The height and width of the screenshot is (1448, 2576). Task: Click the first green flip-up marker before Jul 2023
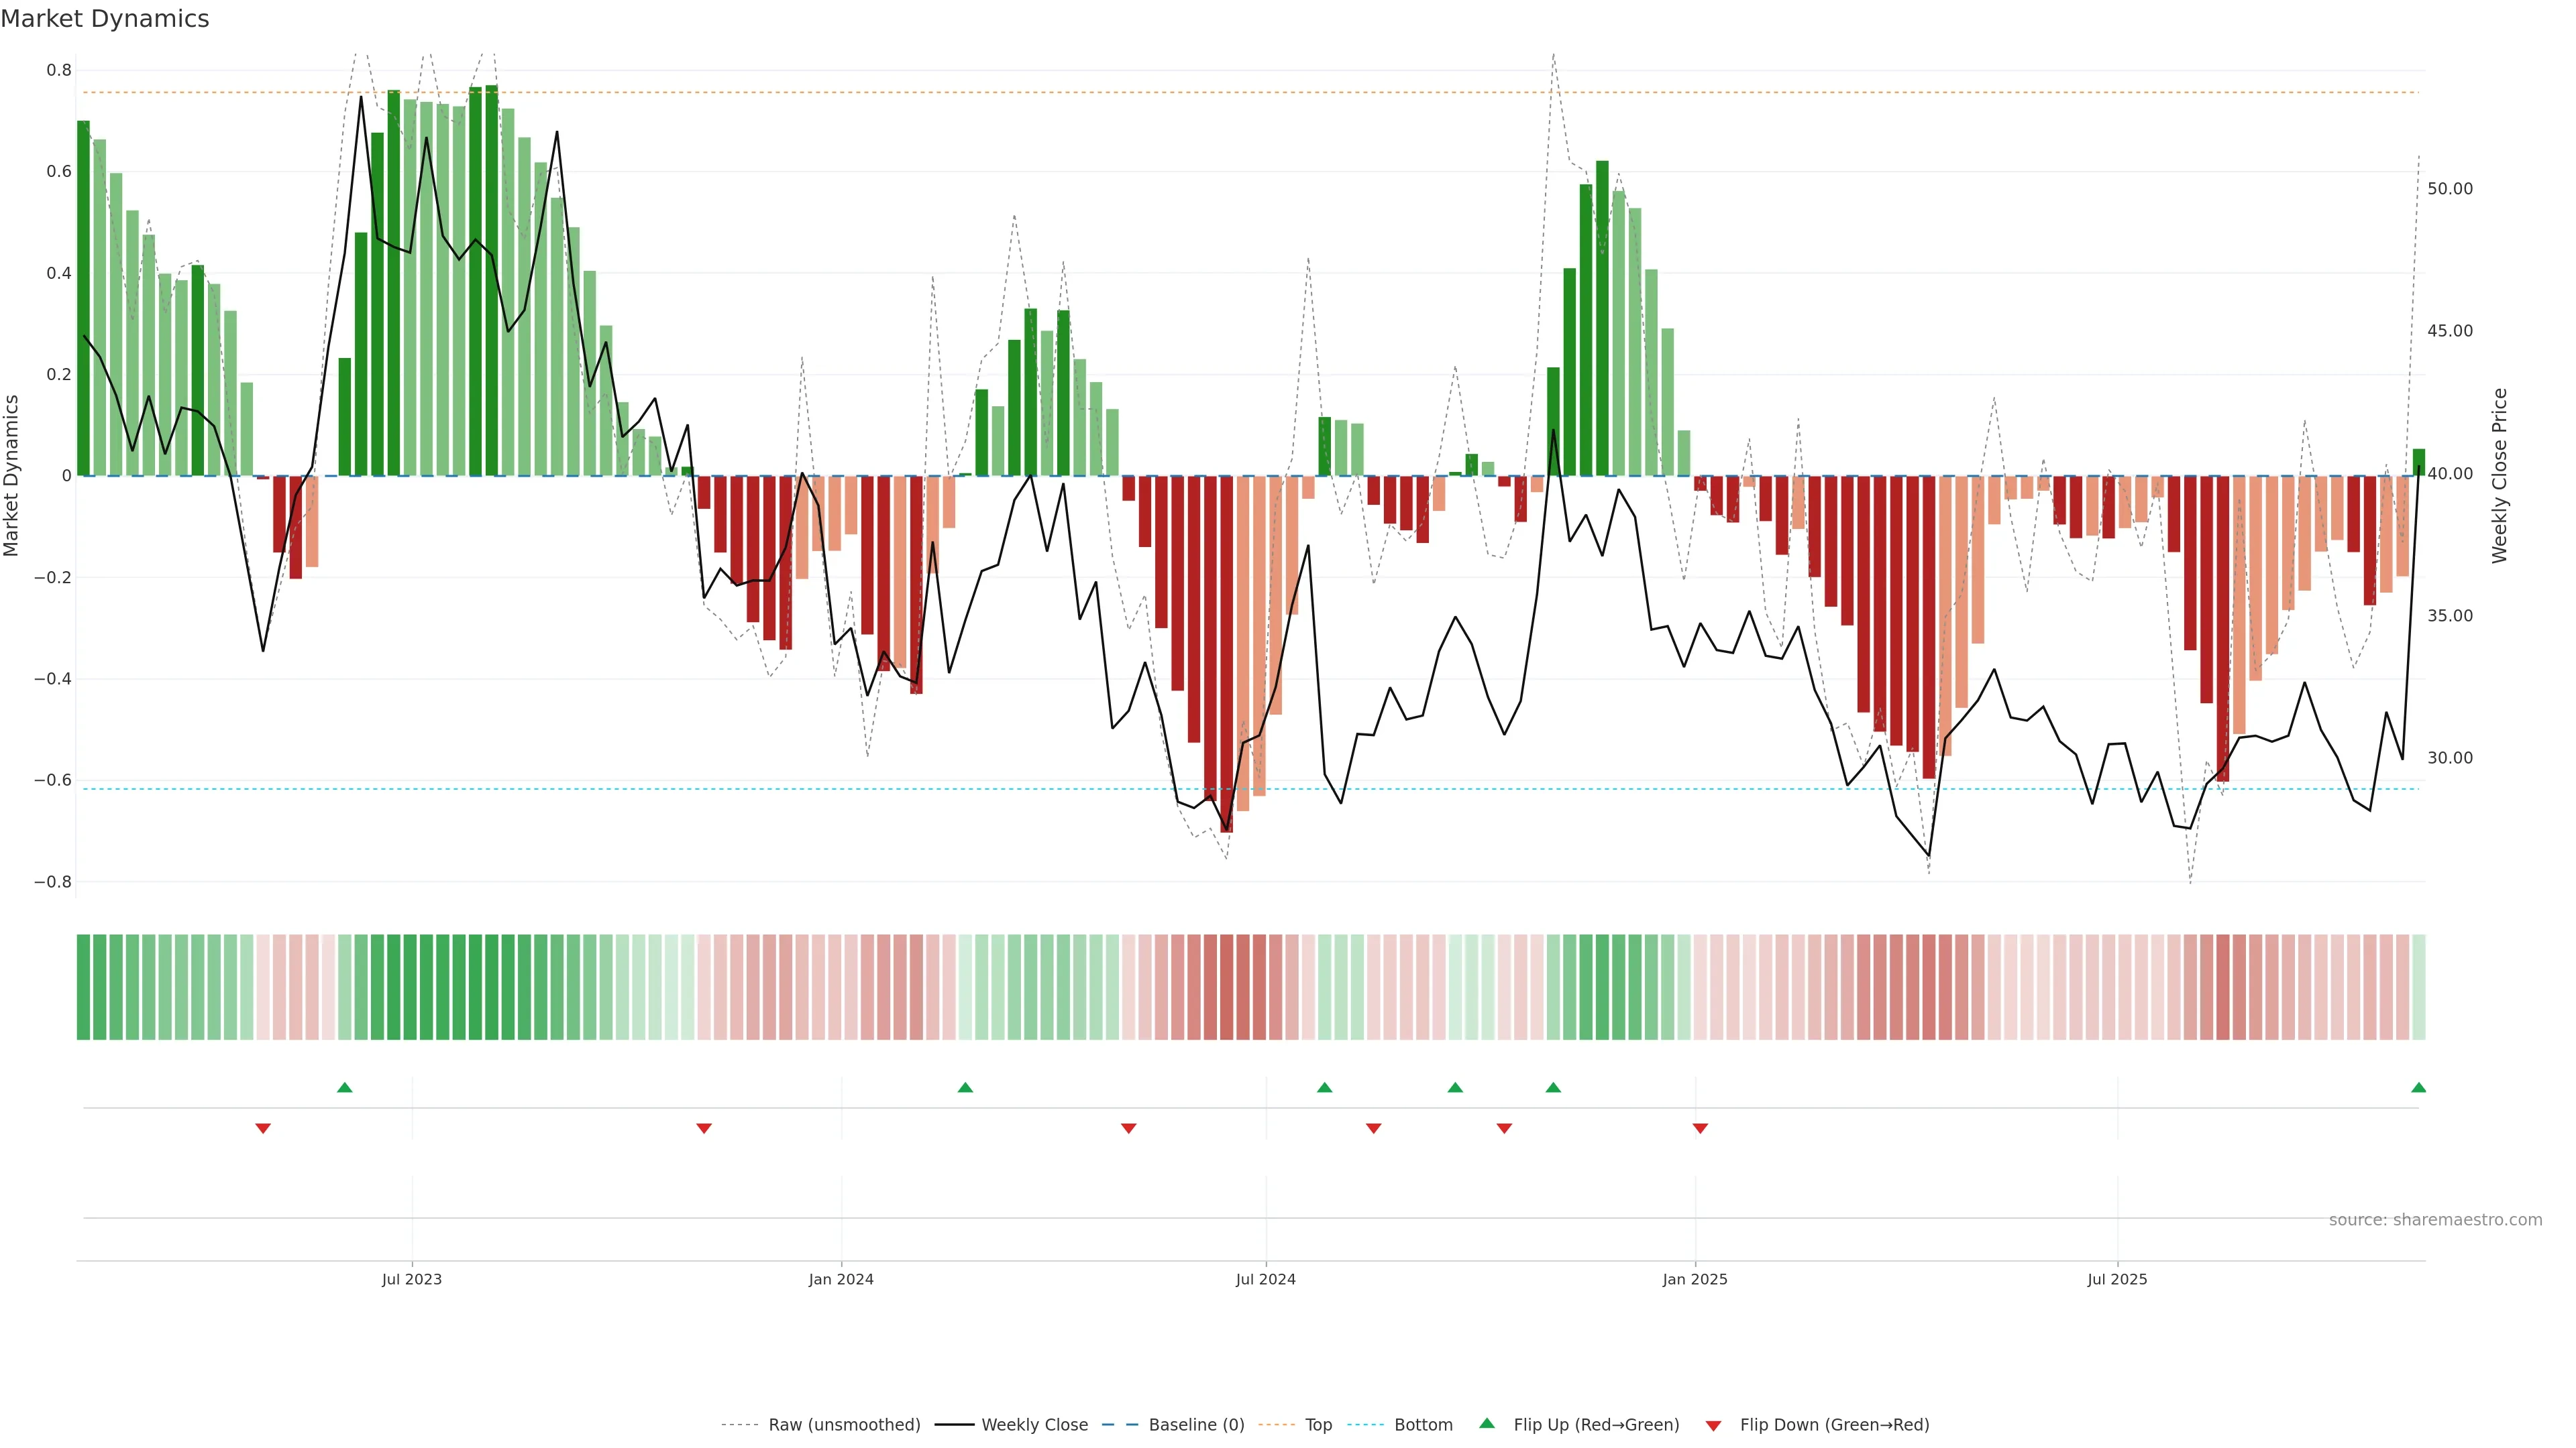345,1087
